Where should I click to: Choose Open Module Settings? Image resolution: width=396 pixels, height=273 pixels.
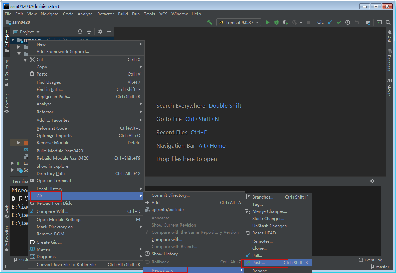(86, 220)
